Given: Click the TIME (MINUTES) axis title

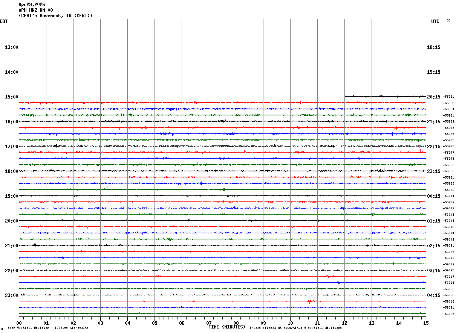Looking at the screenshot, I should click(x=227, y=327).
